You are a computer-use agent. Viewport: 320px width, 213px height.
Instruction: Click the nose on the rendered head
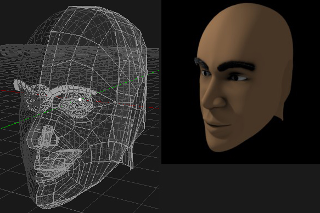pyautogui.click(x=214, y=96)
